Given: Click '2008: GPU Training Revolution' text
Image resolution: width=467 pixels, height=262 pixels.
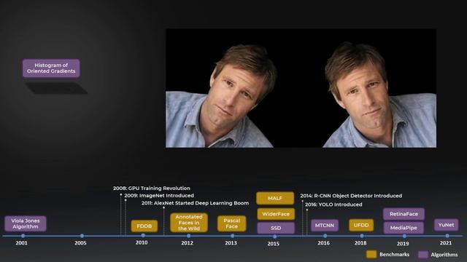Looking at the screenshot, I should (x=151, y=188).
